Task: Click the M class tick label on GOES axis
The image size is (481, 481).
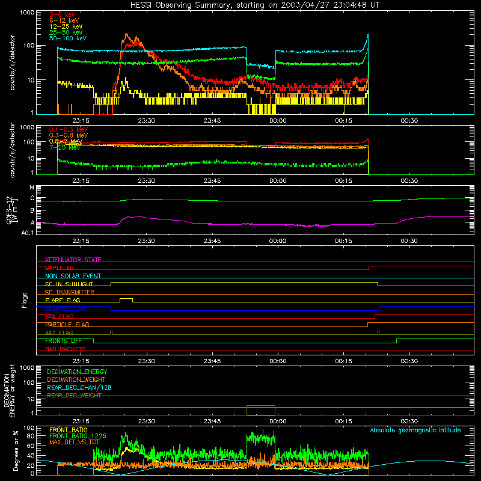Action: 32,188
